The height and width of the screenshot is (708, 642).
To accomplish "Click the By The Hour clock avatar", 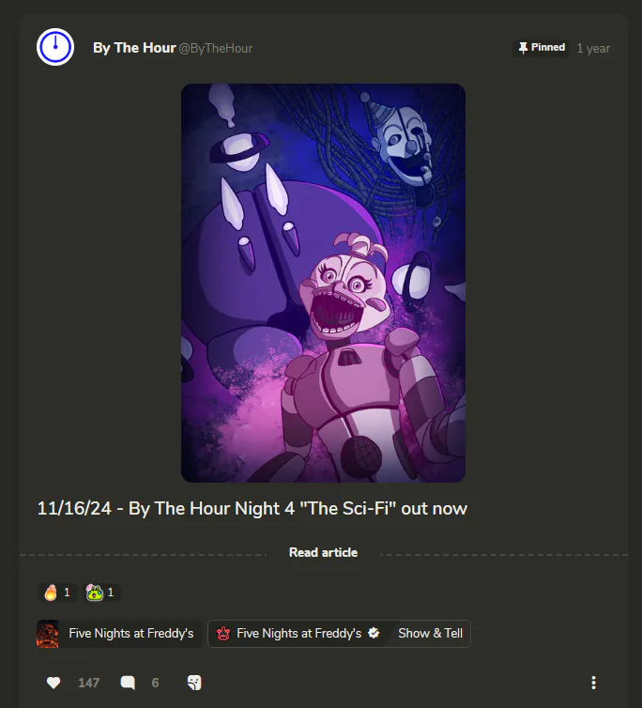I will coord(55,47).
